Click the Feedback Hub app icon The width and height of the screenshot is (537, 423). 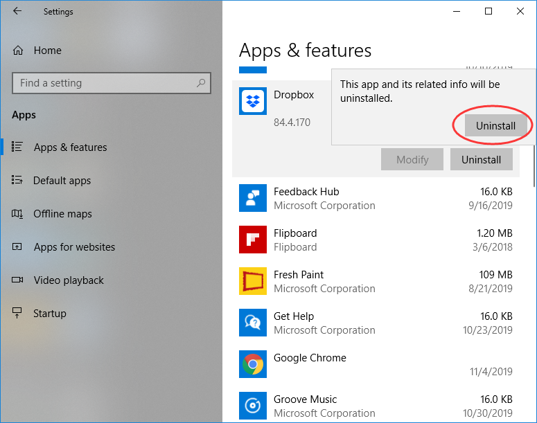point(253,198)
